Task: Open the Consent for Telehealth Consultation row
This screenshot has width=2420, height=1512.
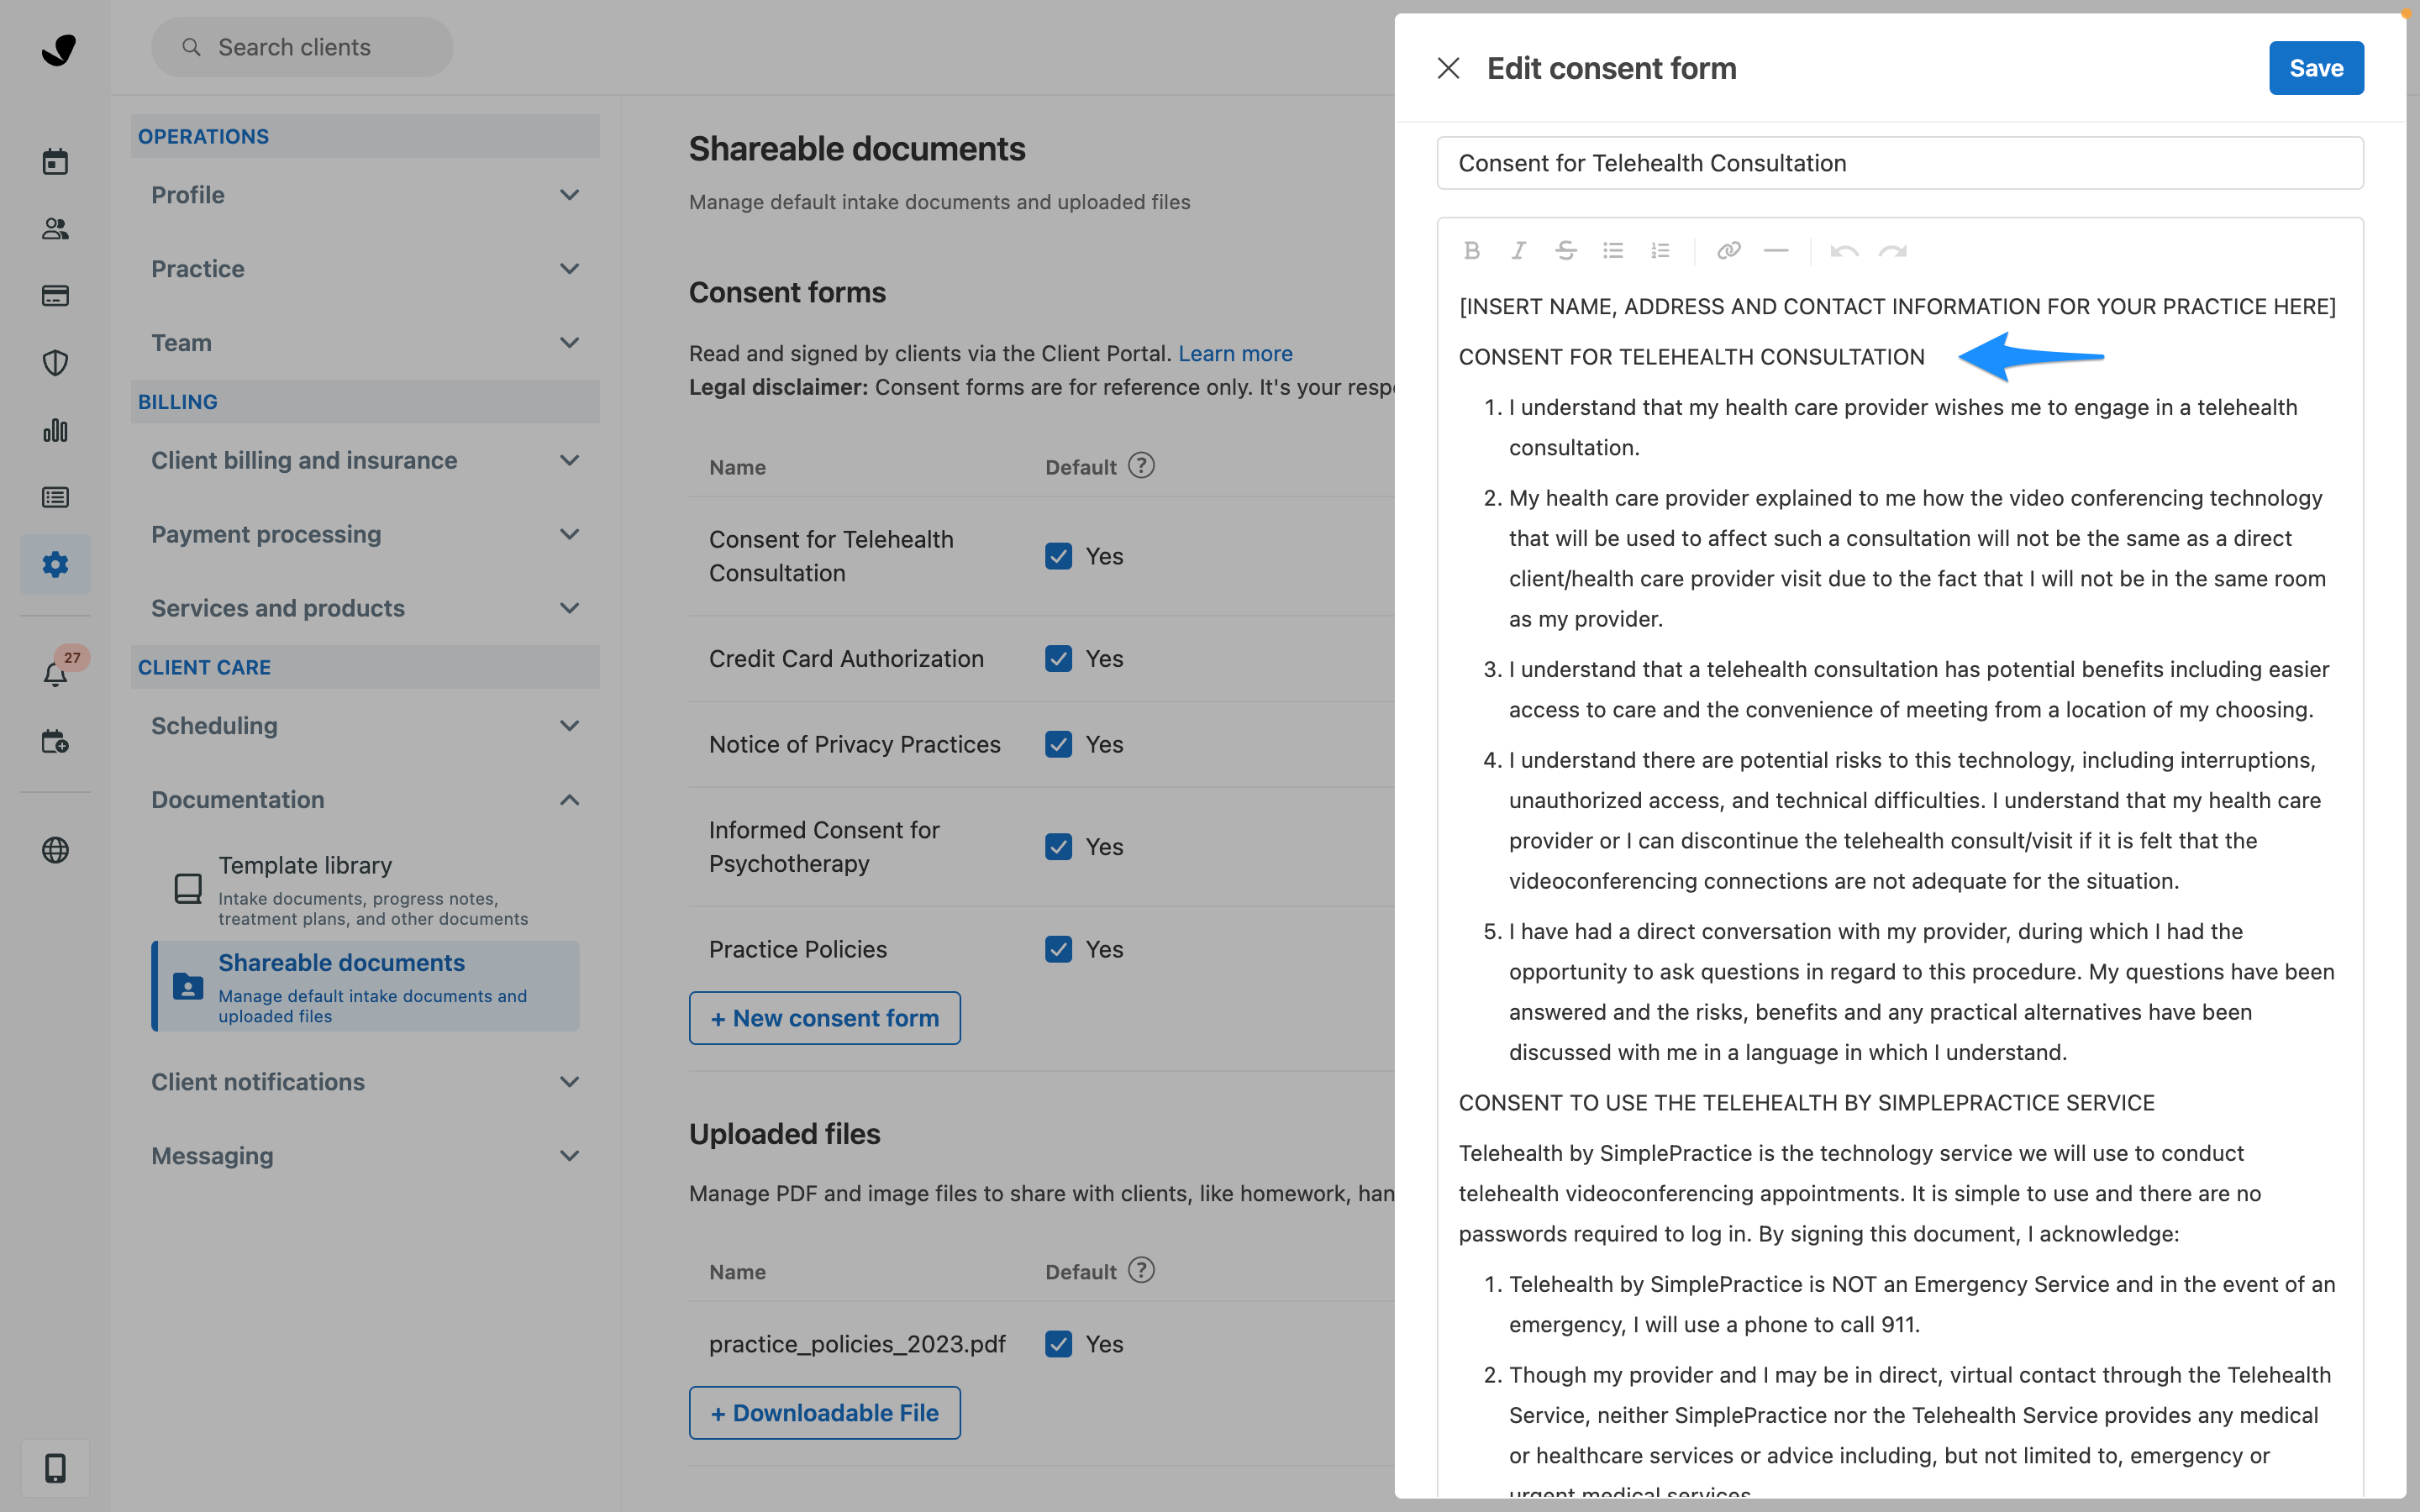Action: coord(1041,556)
